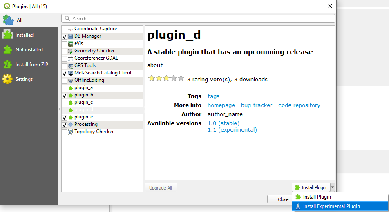Open the homepage link
The image size is (389, 212).
(221, 105)
